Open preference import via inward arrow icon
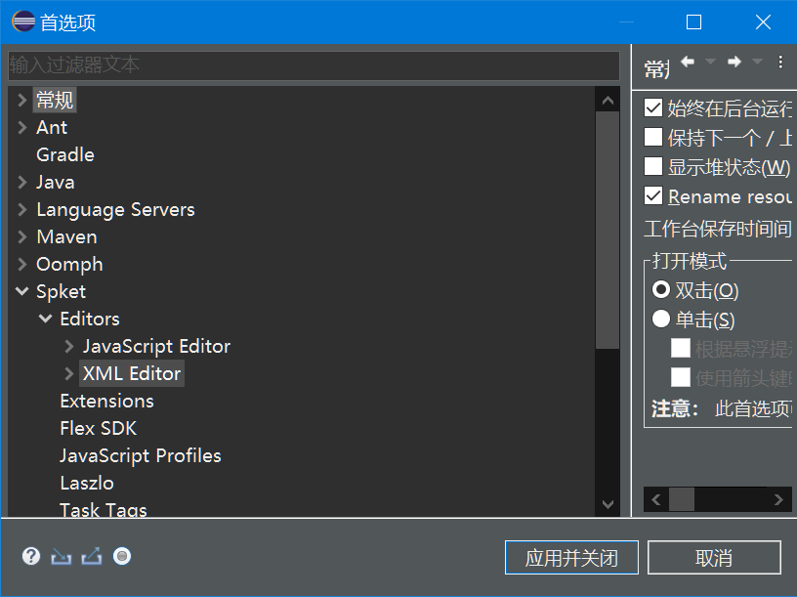797x597 pixels. [x=61, y=556]
